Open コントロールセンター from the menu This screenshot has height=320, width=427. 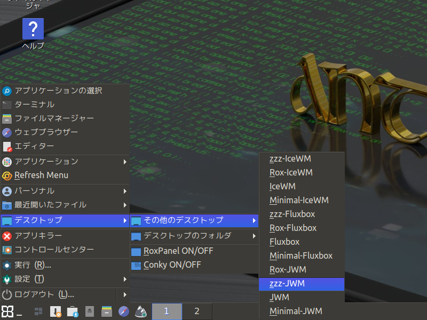click(x=65, y=250)
